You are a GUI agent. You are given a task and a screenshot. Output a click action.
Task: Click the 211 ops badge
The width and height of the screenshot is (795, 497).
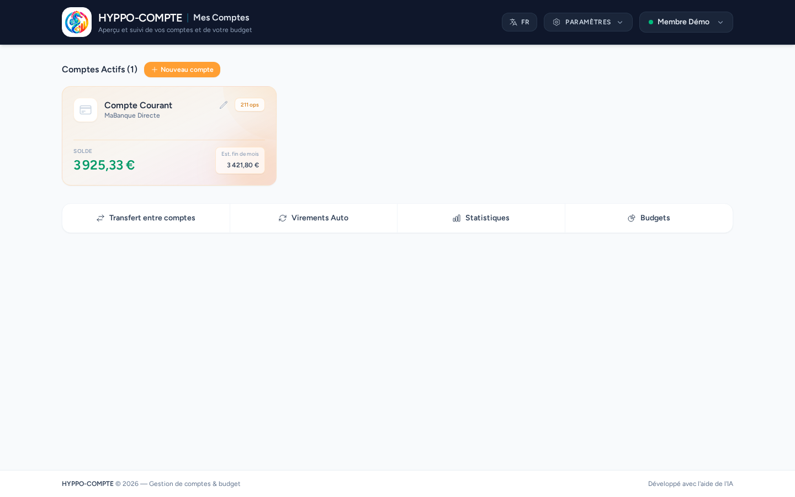click(x=250, y=105)
